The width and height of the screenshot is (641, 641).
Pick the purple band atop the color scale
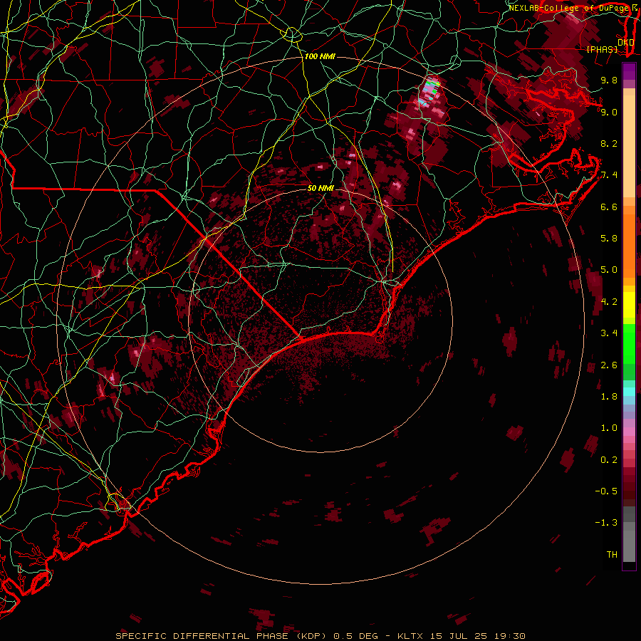point(629,71)
